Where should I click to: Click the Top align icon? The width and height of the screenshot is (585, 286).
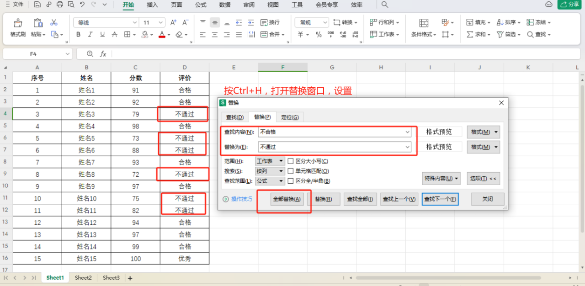[203, 22]
